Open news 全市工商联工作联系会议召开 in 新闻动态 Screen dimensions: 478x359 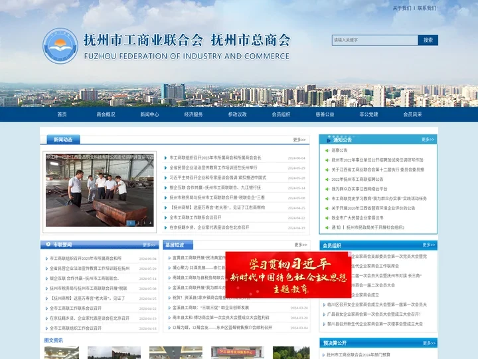[195, 217]
